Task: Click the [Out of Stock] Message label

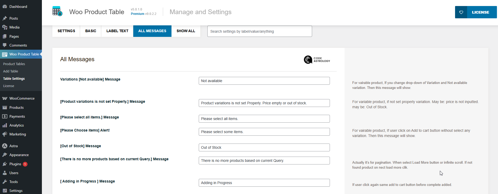Action: pos(81,146)
